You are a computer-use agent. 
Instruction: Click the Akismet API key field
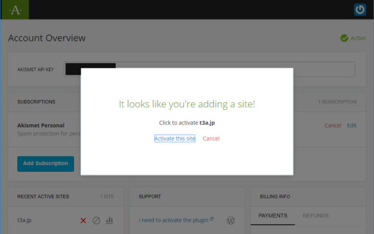tap(209, 69)
